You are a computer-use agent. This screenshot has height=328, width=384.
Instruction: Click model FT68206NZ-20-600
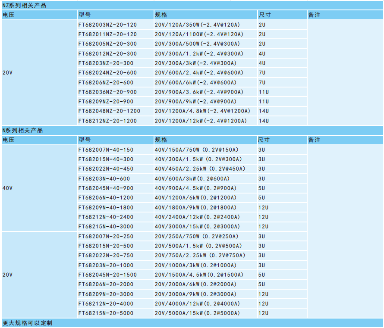[106, 83]
